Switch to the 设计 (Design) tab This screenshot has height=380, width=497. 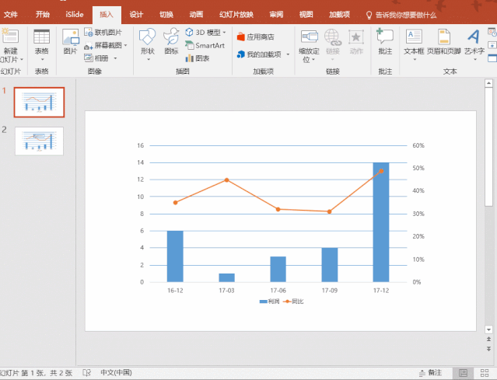(136, 14)
